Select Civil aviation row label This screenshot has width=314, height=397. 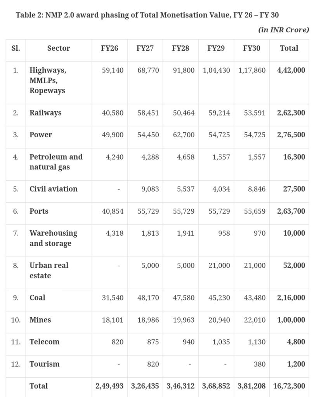(54, 189)
